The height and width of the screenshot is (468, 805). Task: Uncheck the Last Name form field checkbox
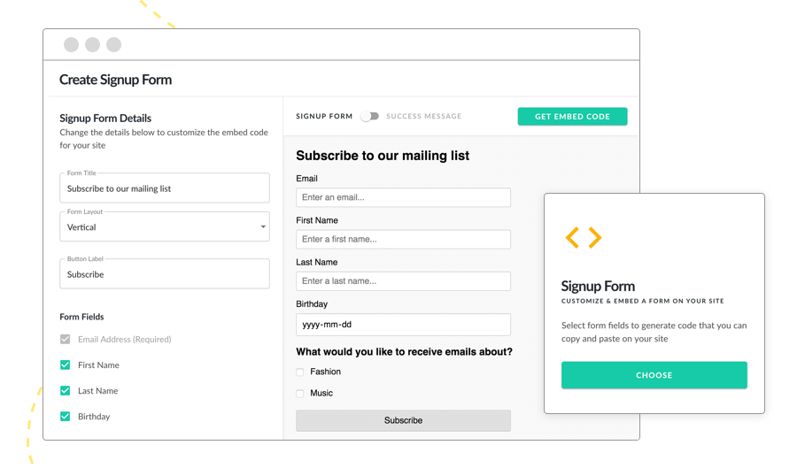(x=66, y=391)
